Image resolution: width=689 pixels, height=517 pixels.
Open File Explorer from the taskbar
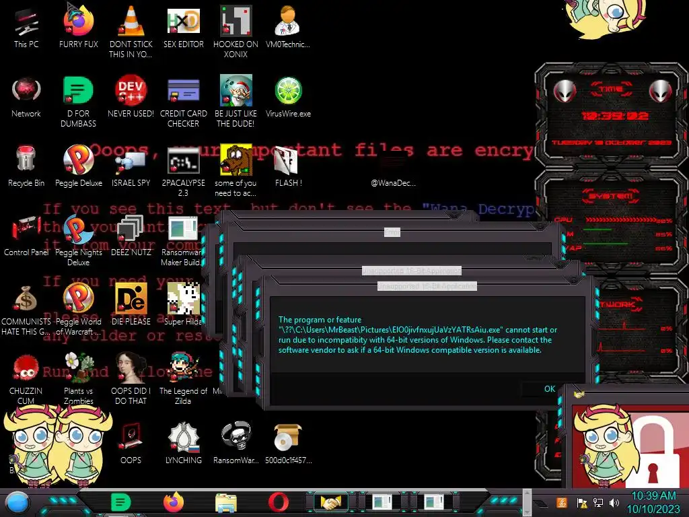click(x=226, y=502)
